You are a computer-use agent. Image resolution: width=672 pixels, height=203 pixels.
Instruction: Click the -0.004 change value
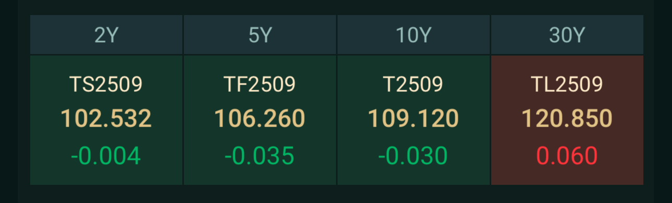pos(106,156)
